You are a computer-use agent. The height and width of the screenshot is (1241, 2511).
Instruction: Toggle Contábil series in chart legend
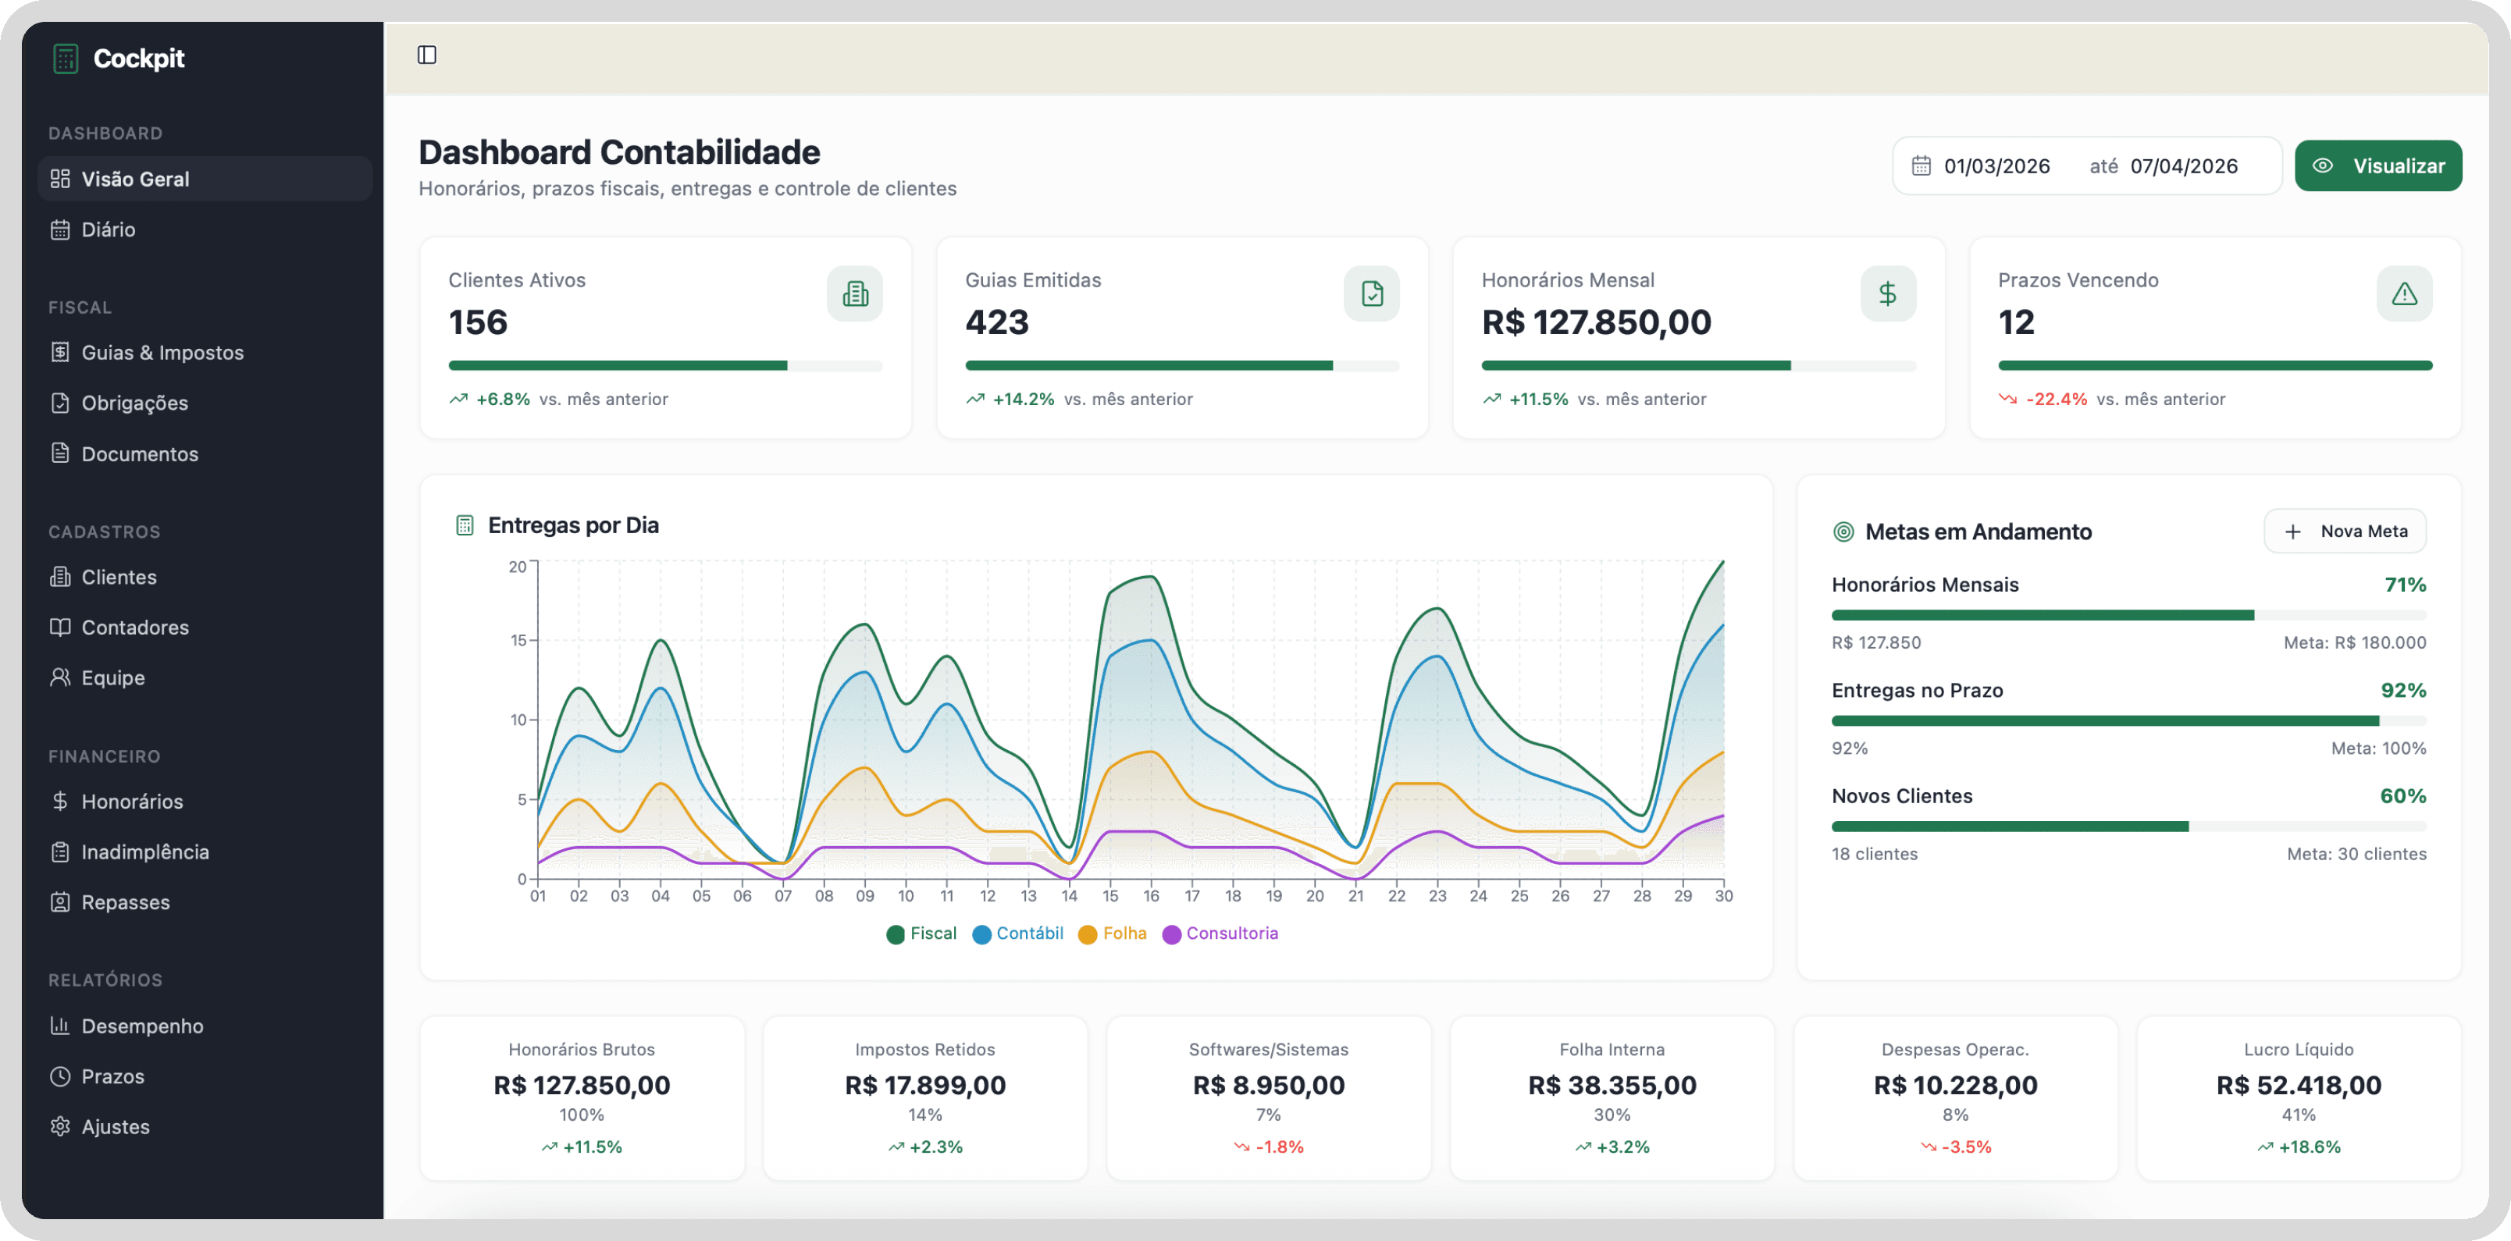click(1017, 934)
